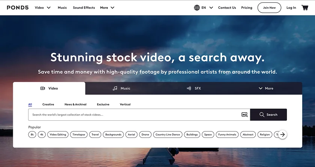
Task: Choose the Space popular tag
Action: pyautogui.click(x=208, y=134)
